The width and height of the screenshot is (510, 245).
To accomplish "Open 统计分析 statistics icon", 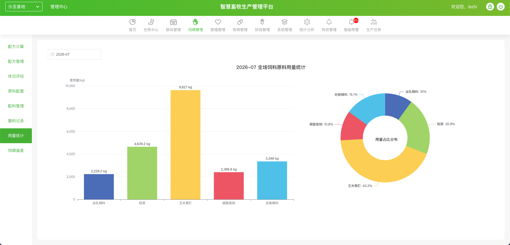I will 307,22.
